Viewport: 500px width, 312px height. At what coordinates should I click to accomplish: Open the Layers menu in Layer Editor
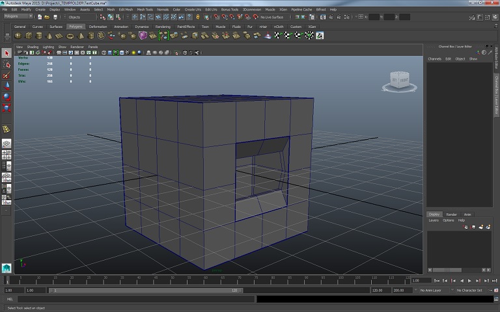(x=434, y=220)
